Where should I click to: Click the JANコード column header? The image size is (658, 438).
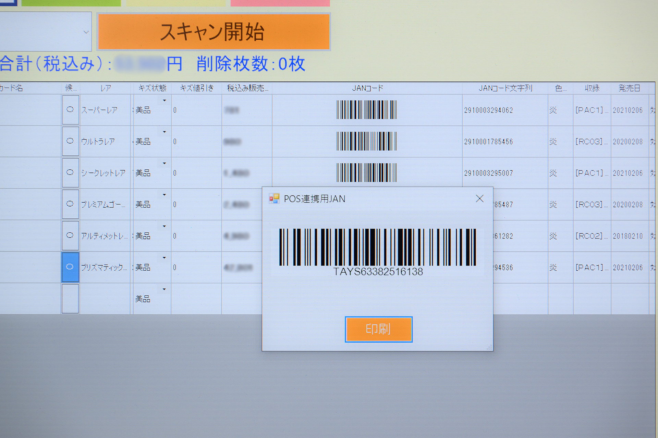pyautogui.click(x=367, y=88)
